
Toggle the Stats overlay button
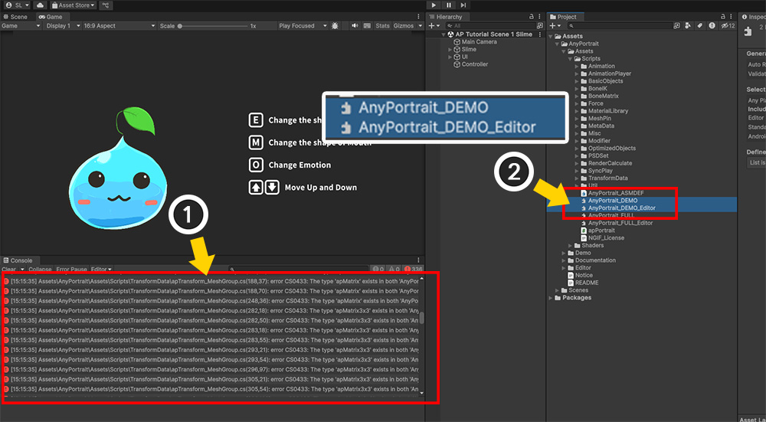(382, 26)
